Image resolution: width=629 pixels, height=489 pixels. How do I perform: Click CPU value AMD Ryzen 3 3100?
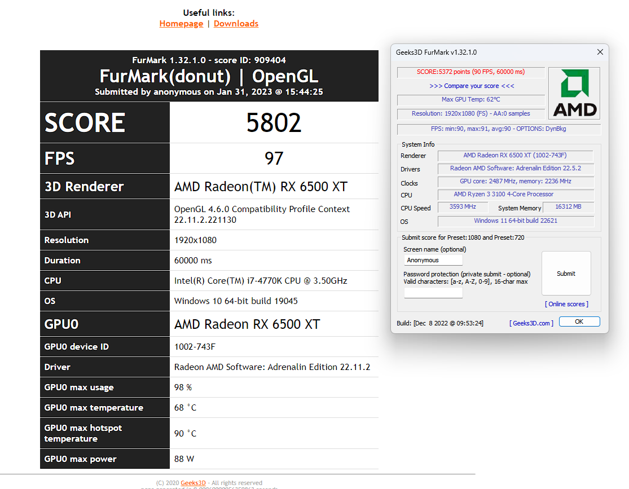pyautogui.click(x=515, y=195)
